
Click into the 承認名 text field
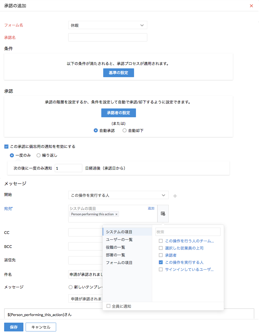coord(108,37)
